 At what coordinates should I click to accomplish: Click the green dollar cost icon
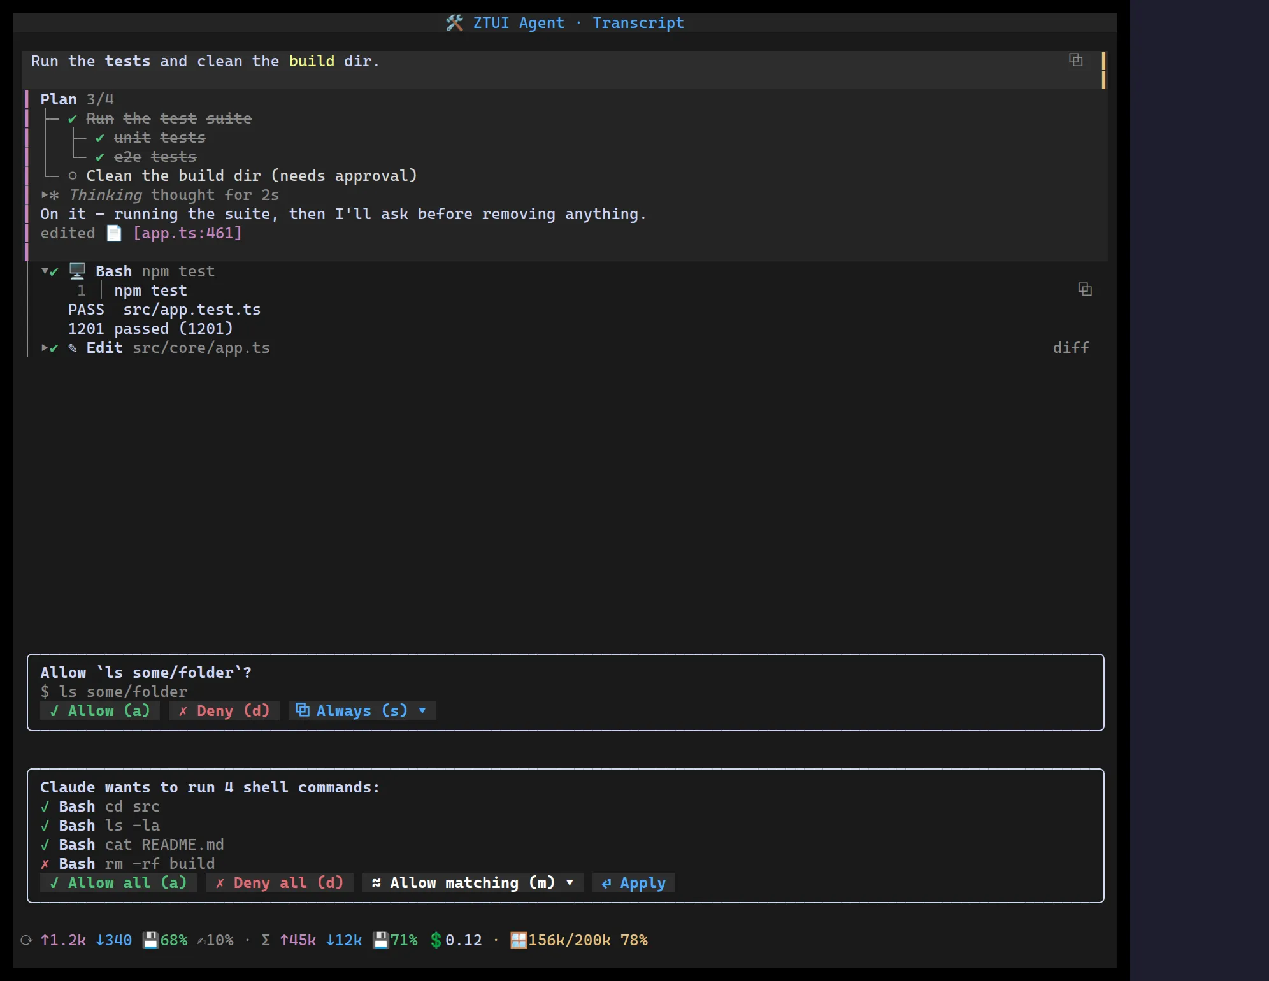(x=436, y=940)
